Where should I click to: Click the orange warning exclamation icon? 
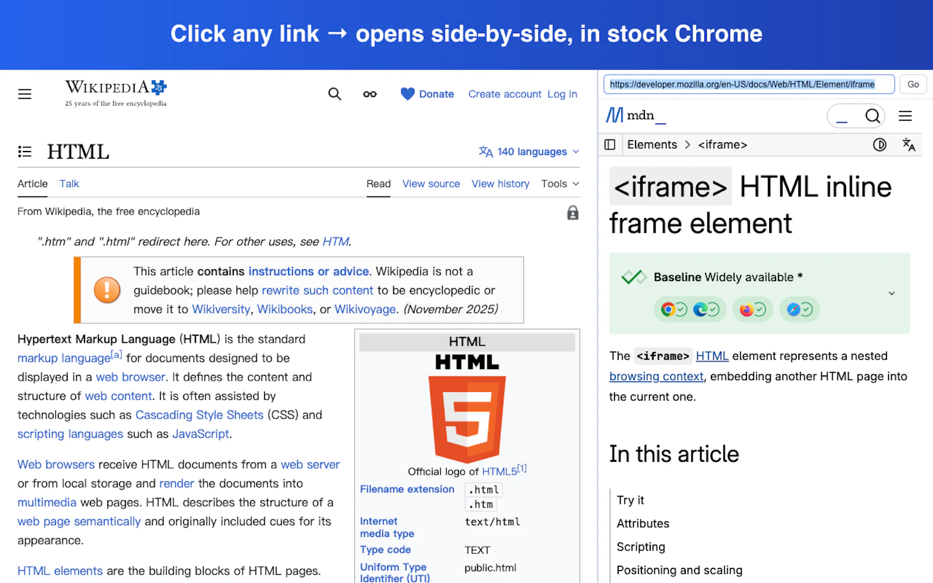click(x=107, y=290)
